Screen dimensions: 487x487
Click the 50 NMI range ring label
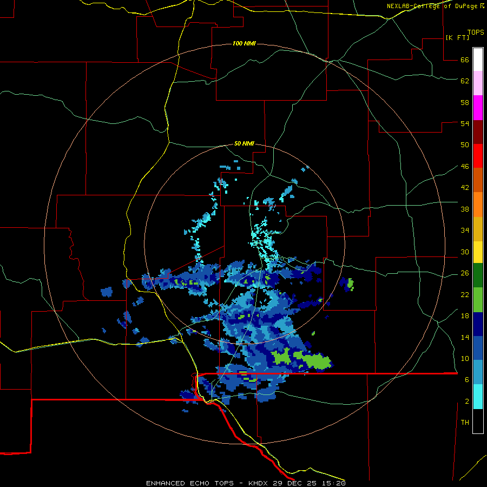[x=244, y=143]
